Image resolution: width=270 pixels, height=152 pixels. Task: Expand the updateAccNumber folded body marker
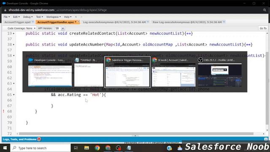point(248,45)
